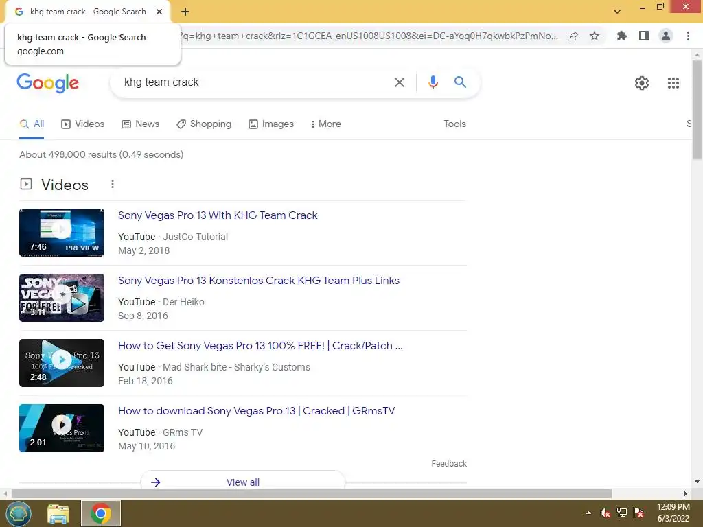The height and width of the screenshot is (527, 703).
Task: Open the search Tools options
Action: [454, 124]
